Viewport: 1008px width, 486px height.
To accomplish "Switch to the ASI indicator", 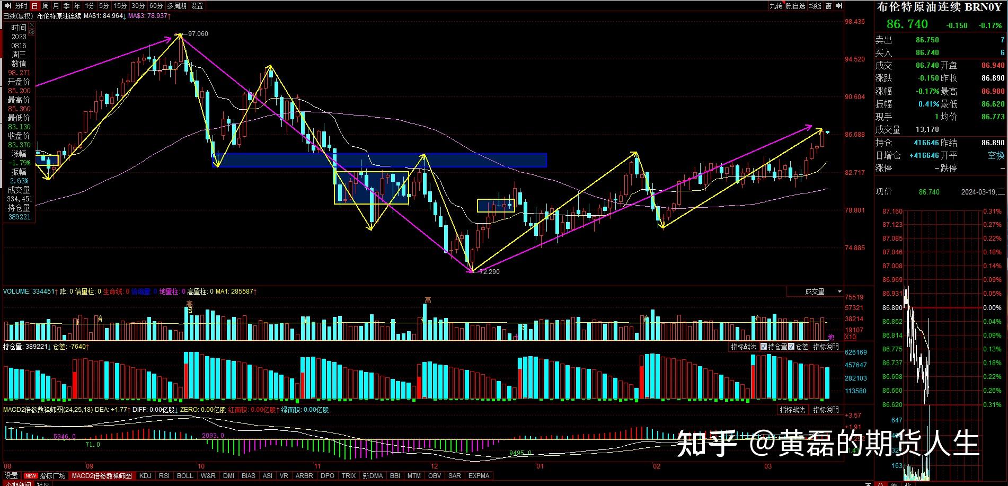I will pos(268,475).
